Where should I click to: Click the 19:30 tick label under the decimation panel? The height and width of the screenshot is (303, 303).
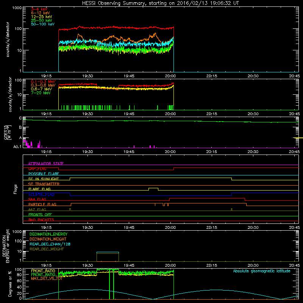pos(87,266)
